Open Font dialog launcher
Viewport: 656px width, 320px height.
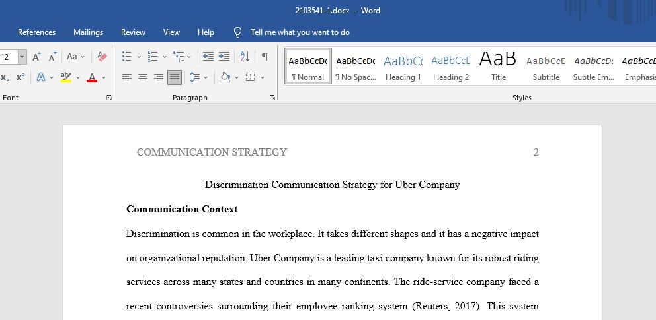109,98
